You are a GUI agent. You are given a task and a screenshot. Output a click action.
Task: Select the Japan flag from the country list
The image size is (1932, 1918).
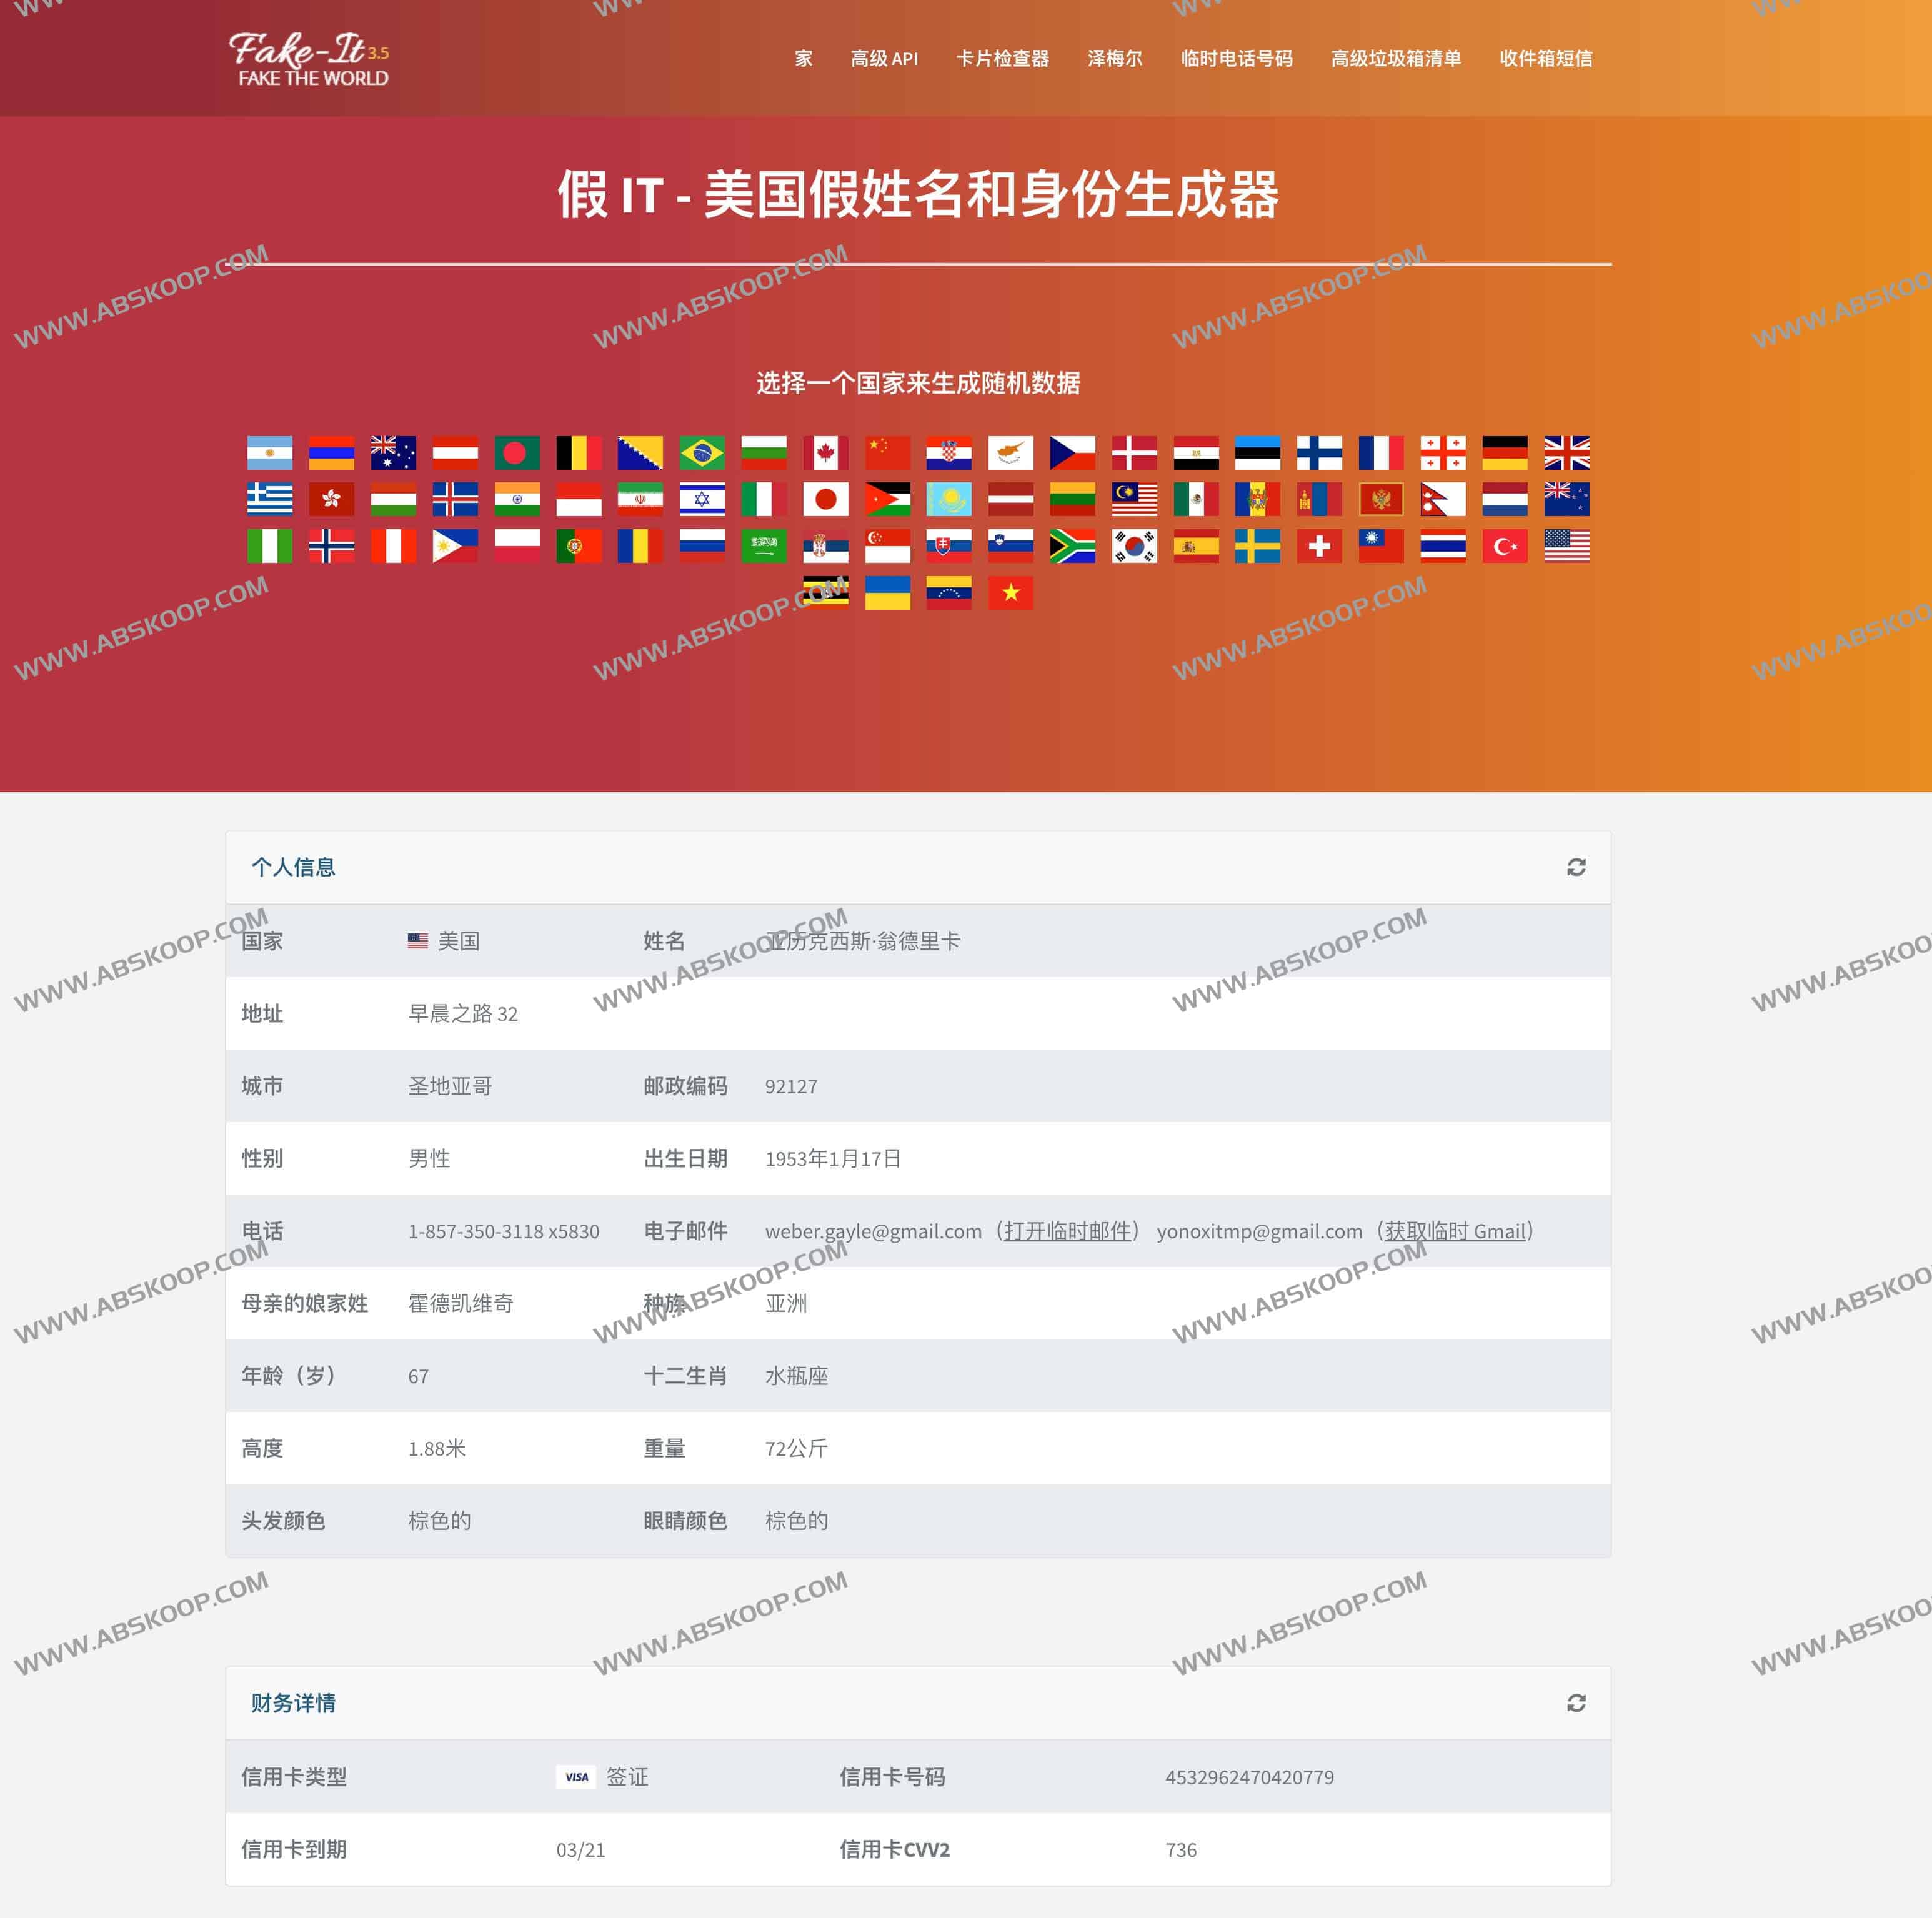pyautogui.click(x=825, y=500)
